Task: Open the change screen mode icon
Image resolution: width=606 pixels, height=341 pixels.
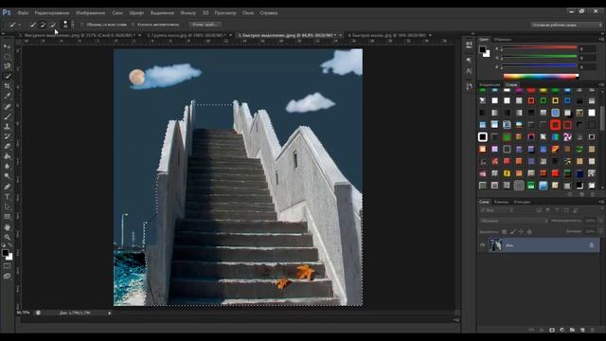Action: (7, 276)
